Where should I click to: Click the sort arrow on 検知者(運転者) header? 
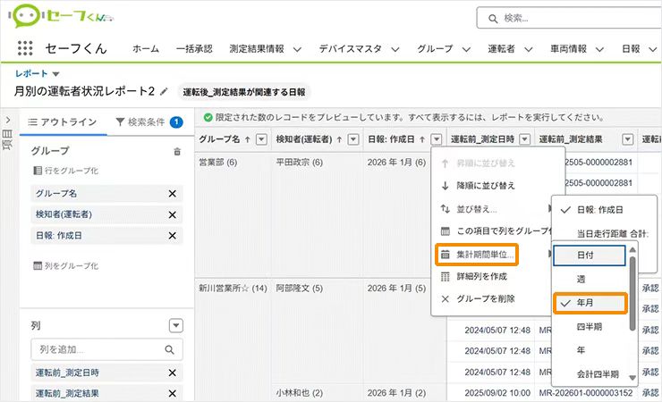(x=339, y=139)
